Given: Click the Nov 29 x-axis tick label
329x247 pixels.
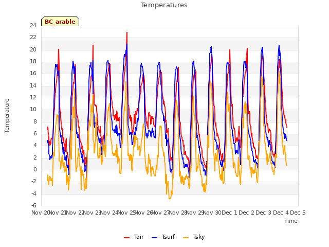Looking at the screenshot, I should [x=195, y=213].
